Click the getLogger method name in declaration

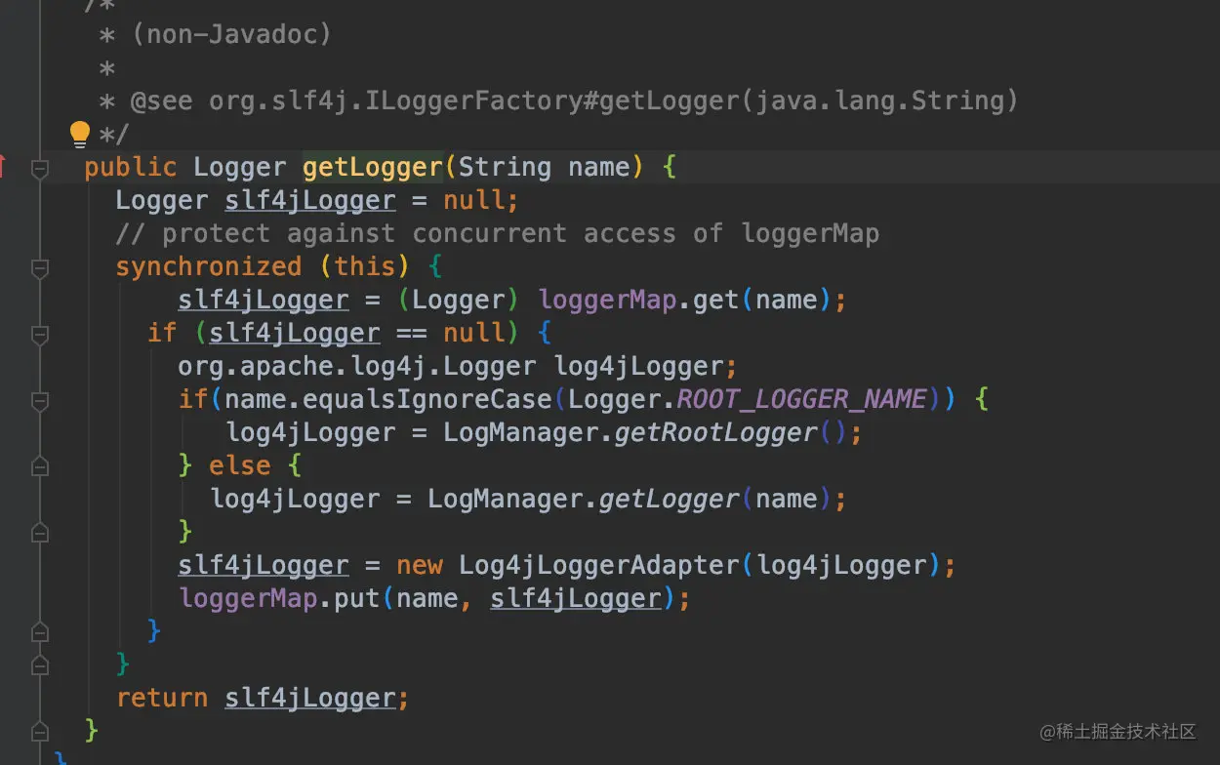tap(373, 167)
